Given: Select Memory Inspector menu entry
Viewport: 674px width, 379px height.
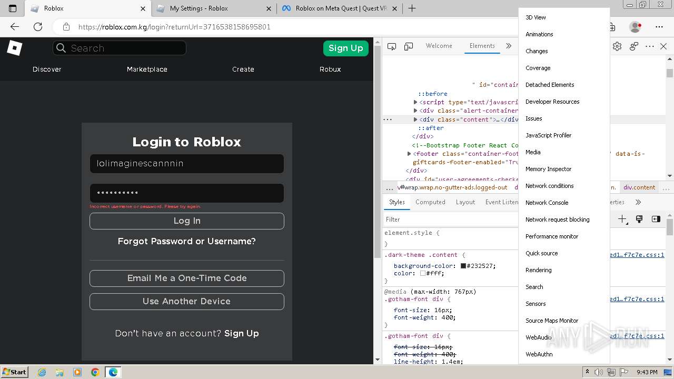Looking at the screenshot, I should tap(564, 169).
